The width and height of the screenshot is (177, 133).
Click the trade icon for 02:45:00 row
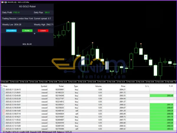(x=4, y=96)
